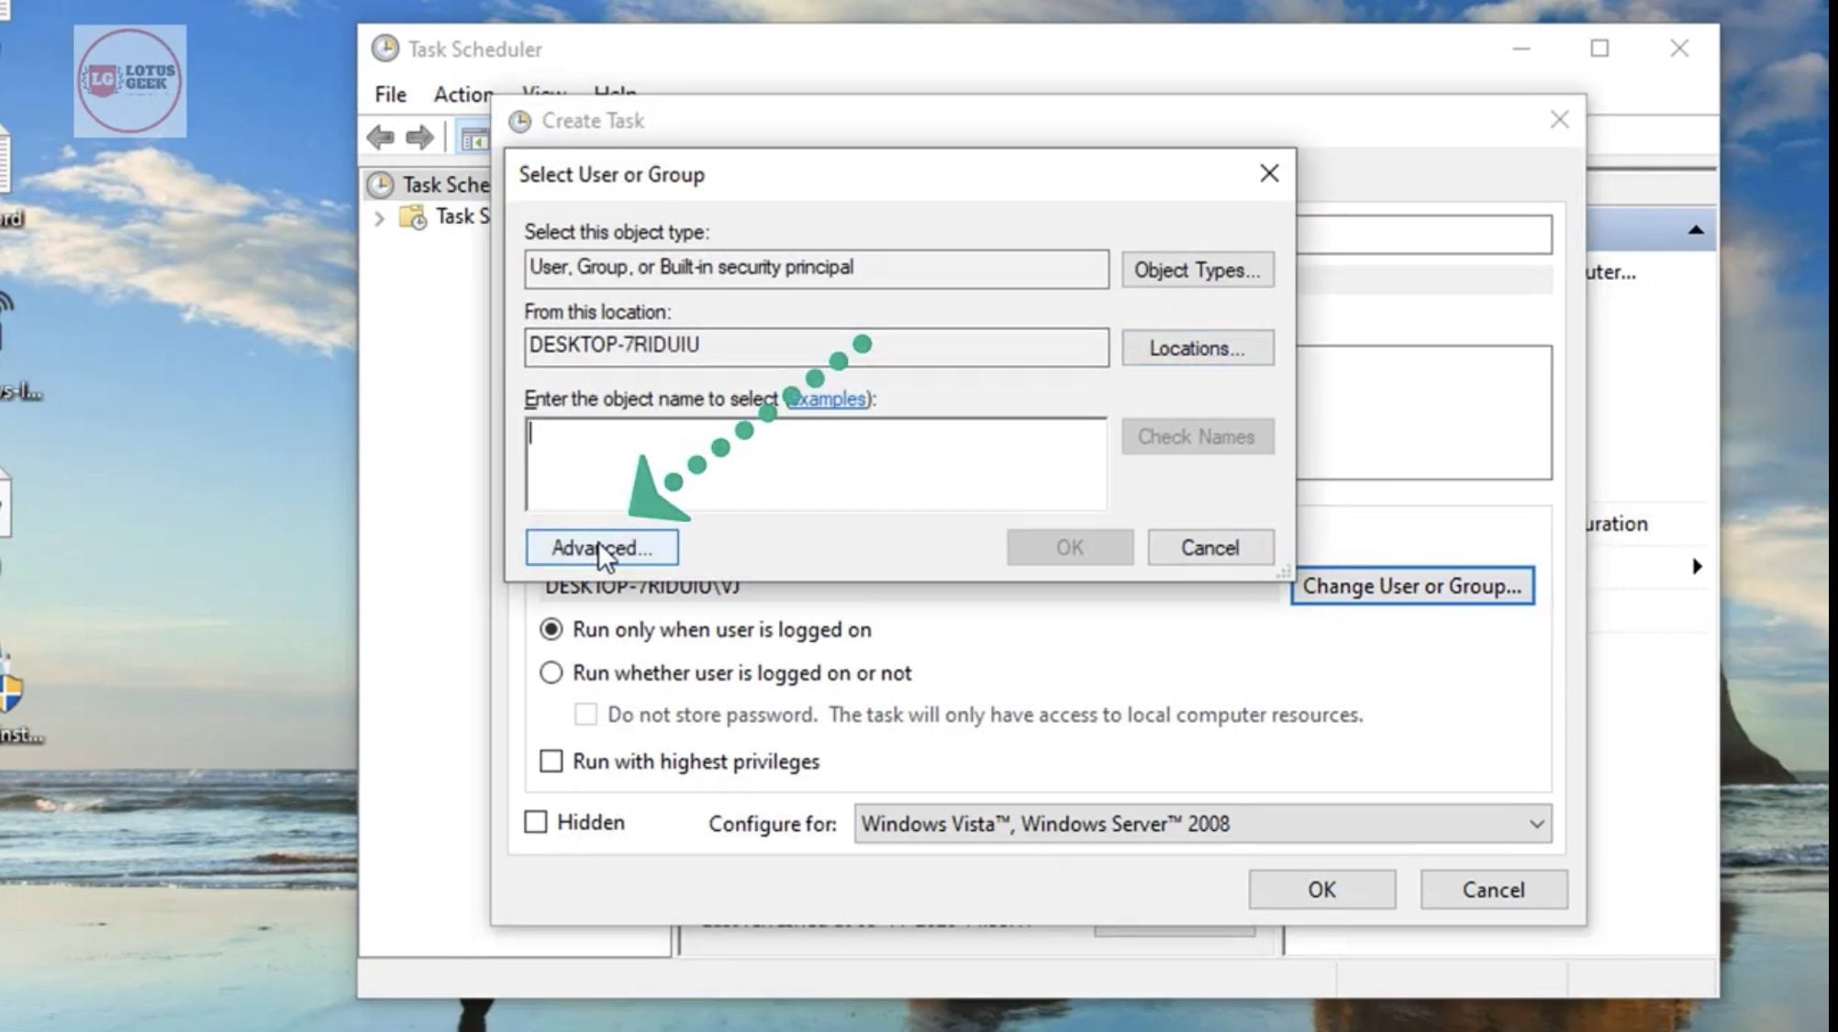Click the Task Scheduler title bar clock icon
1838x1032 pixels.
point(385,49)
